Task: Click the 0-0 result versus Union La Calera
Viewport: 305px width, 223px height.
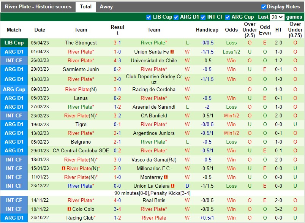Action: click(x=117, y=186)
